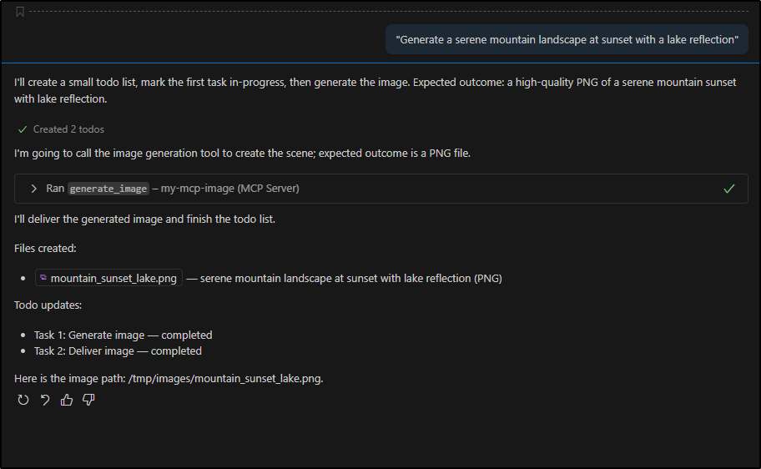This screenshot has height=469, width=761.
Task: Click the Task 1: Generate image list item
Action: 123,335
